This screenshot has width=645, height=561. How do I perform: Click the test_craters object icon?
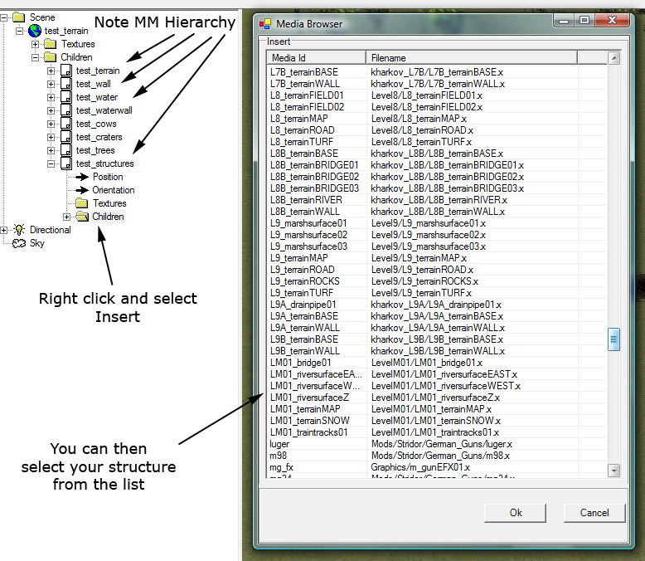coord(66,137)
